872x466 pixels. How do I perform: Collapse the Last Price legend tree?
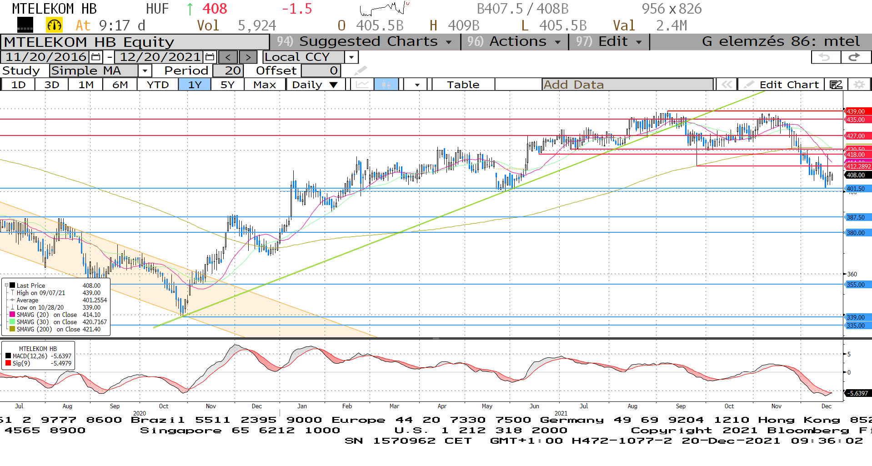(6, 286)
